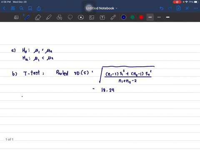Redo the last action
This screenshot has width=200, height=150.
(170, 8)
